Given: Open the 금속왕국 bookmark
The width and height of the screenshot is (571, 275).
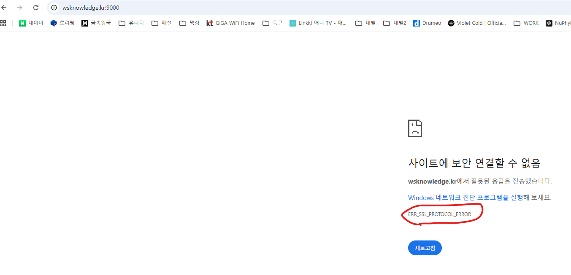Looking at the screenshot, I should (96, 23).
